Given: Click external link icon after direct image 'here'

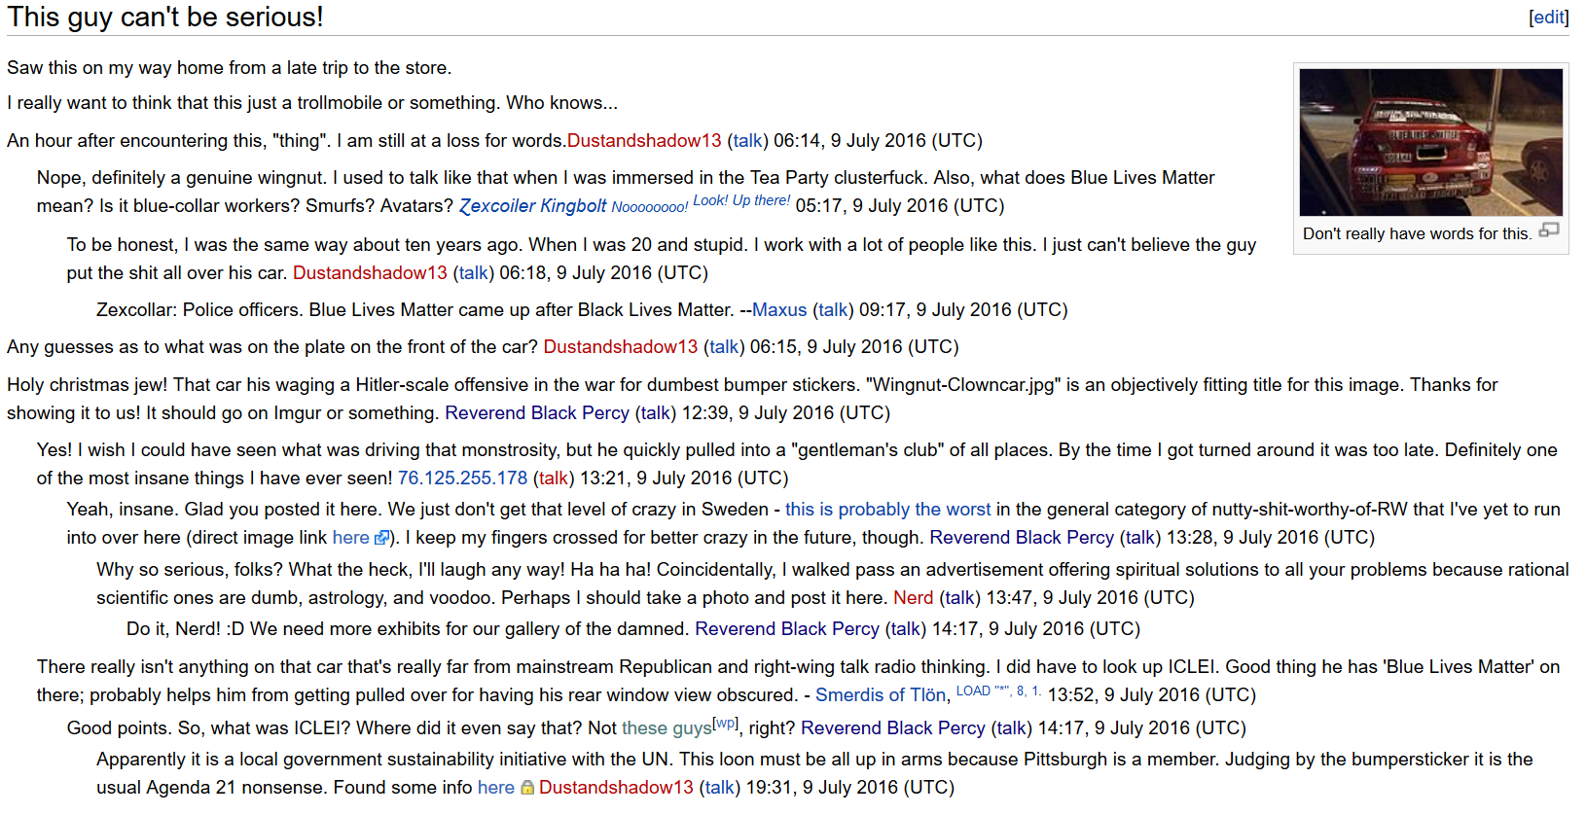Looking at the screenshot, I should point(381,538).
